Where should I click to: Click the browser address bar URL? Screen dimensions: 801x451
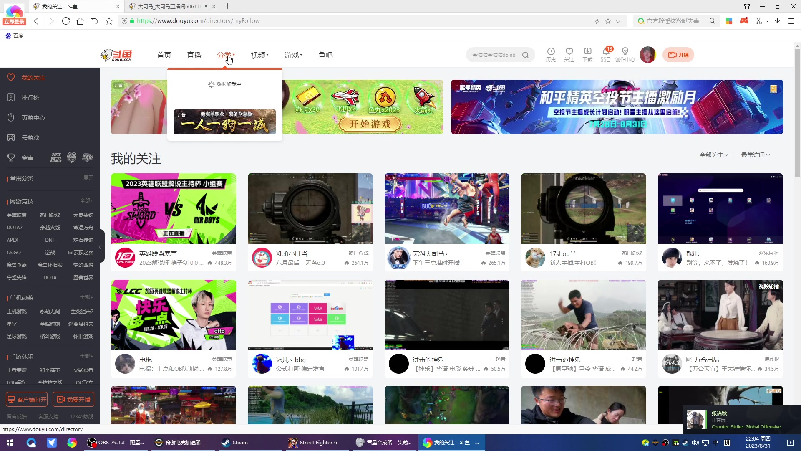pos(198,21)
